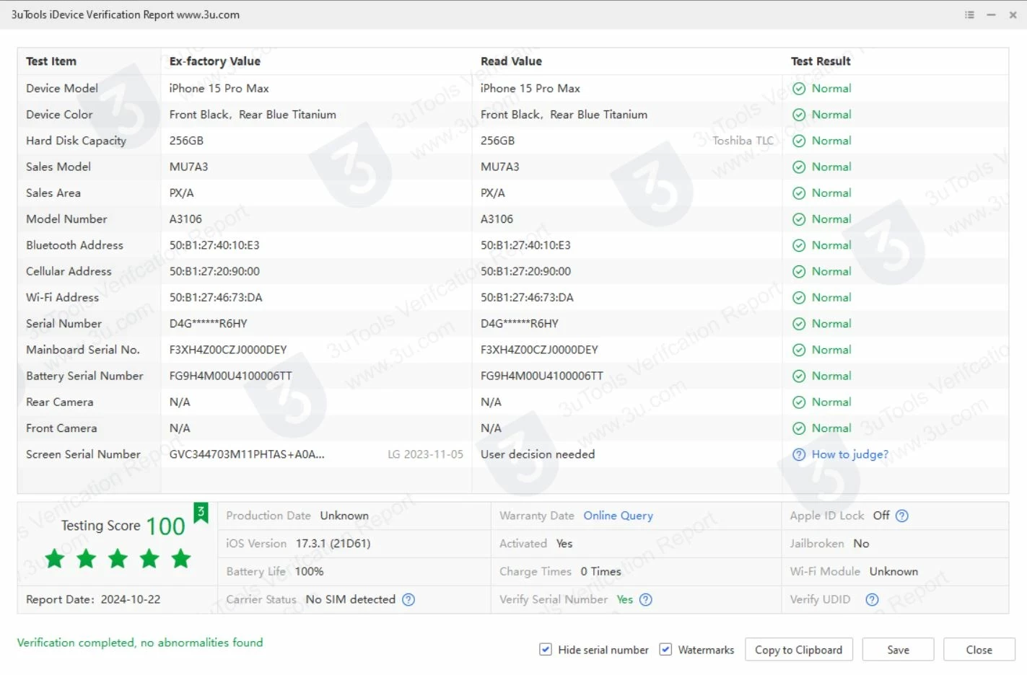Toggle the Watermarks checkbox
1027x675 pixels.
665,650
